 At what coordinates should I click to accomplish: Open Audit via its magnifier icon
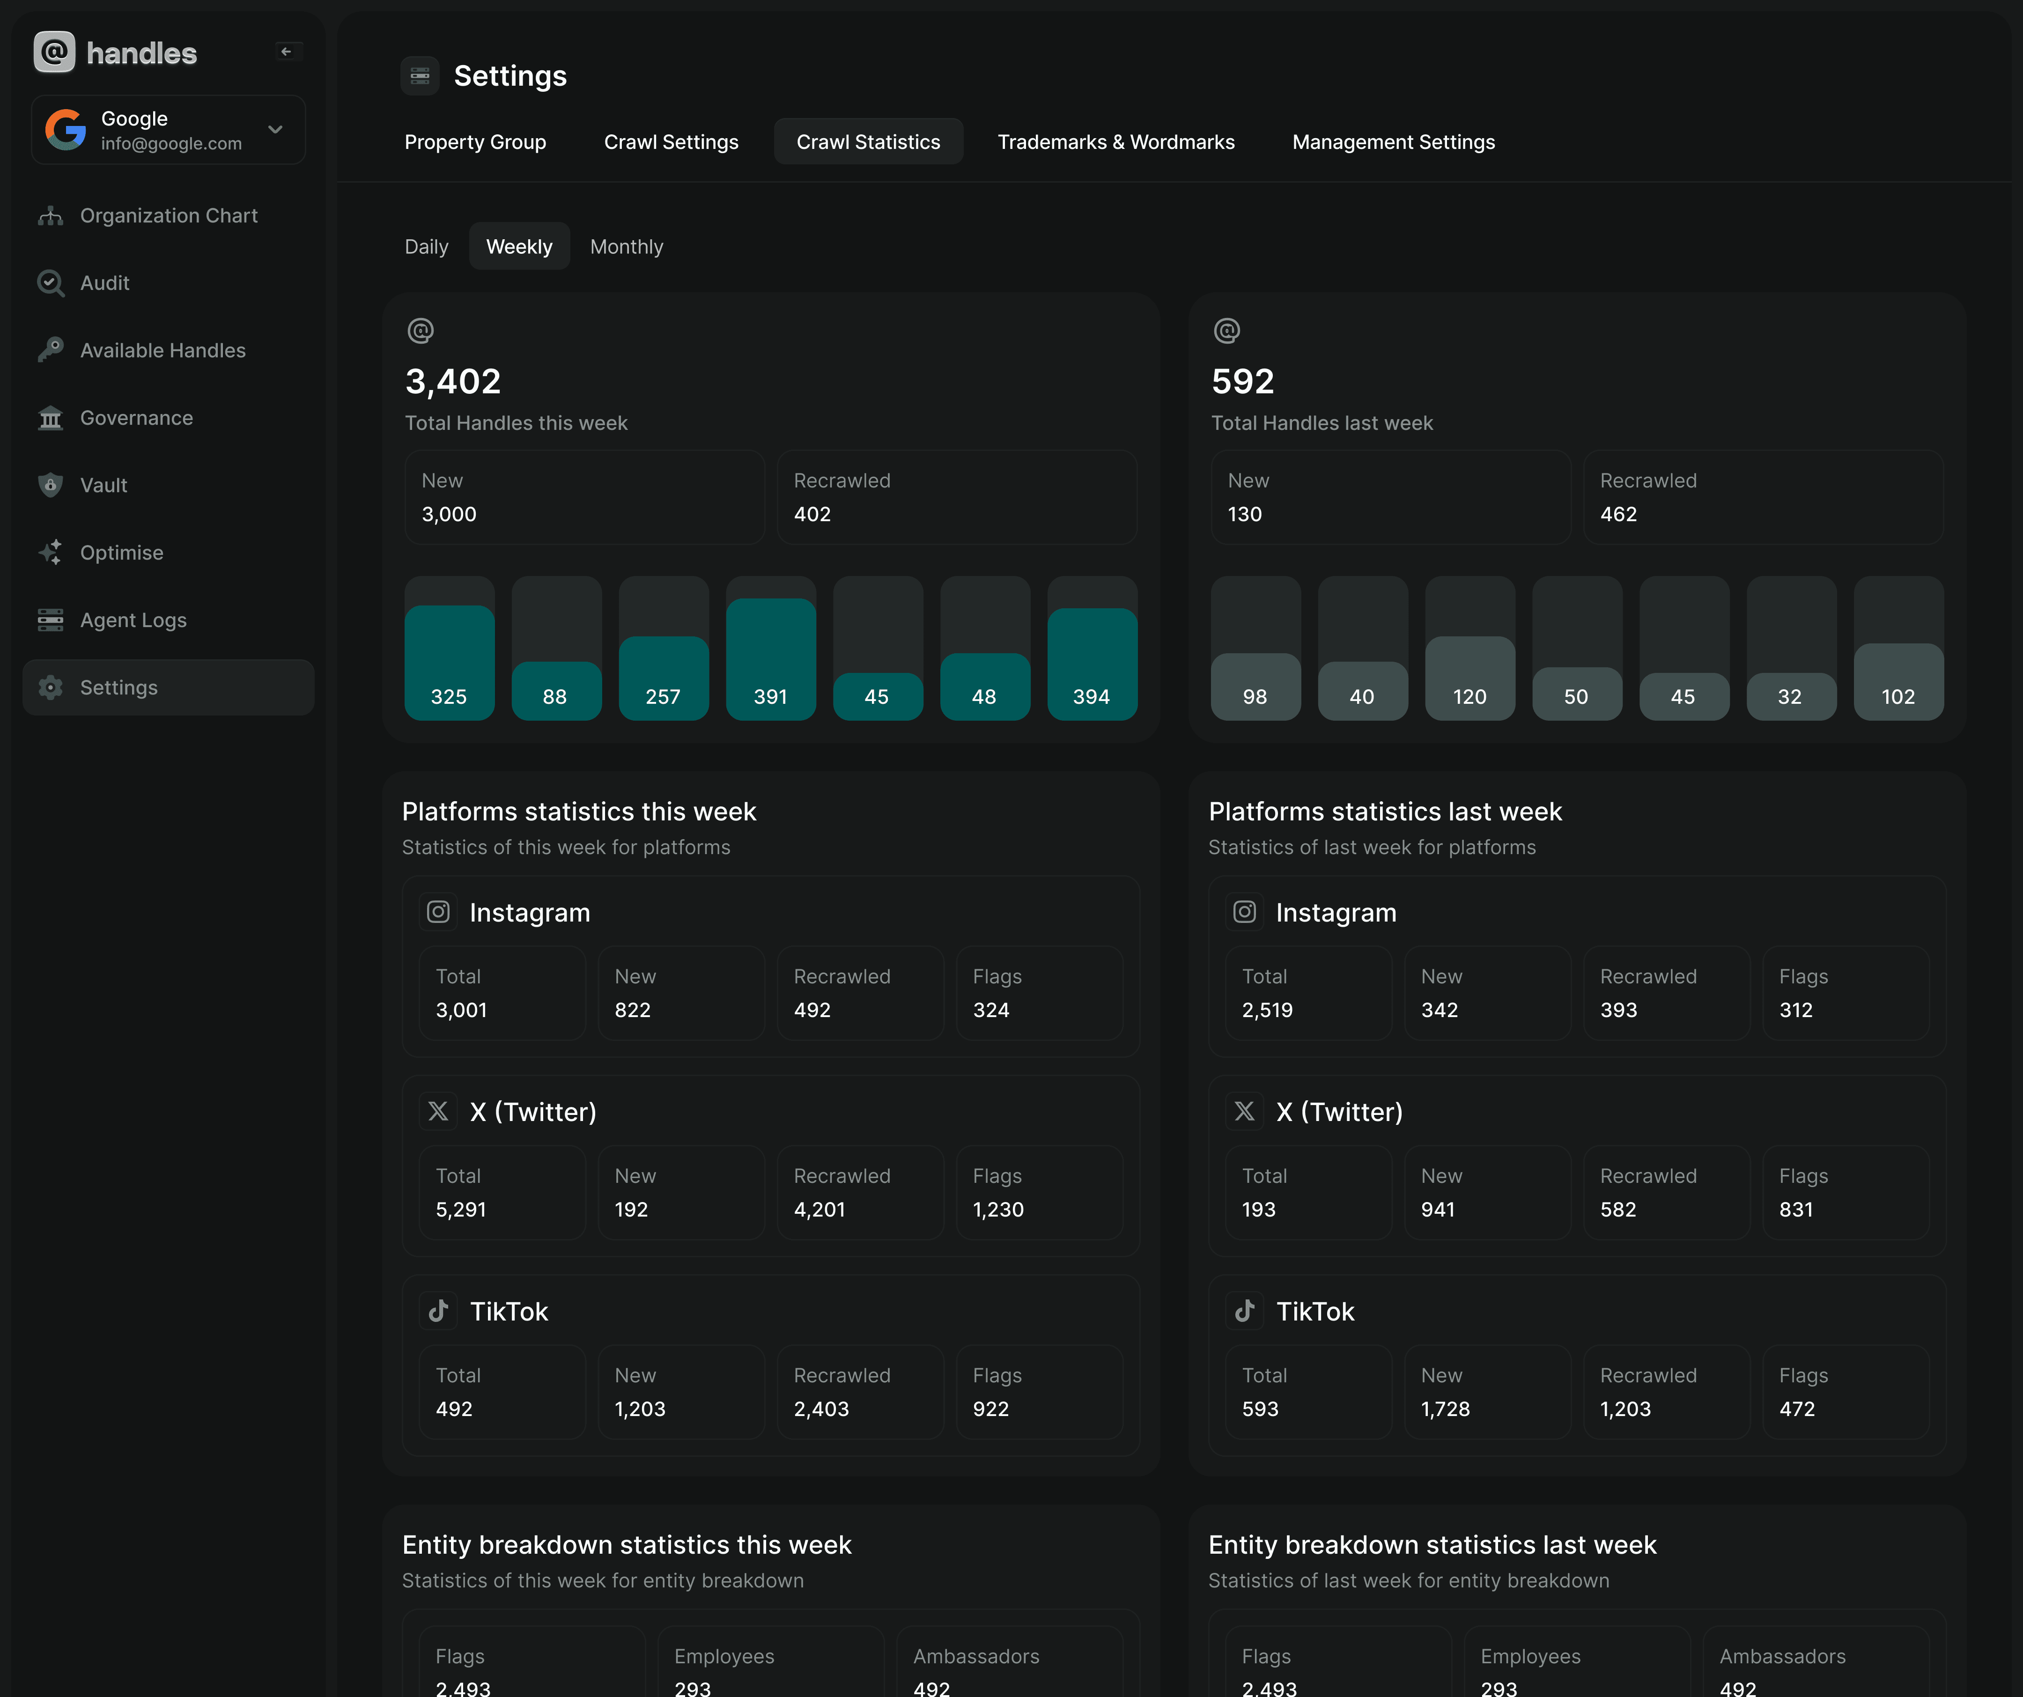click(x=50, y=283)
